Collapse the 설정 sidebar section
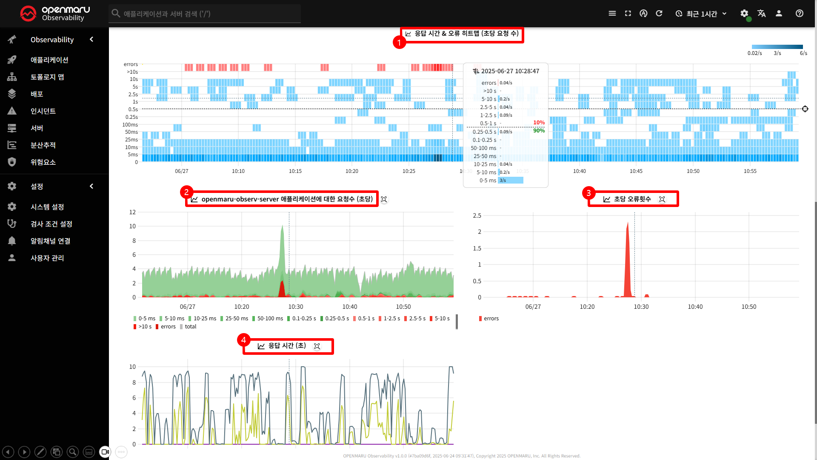The height and width of the screenshot is (460, 817). [91, 187]
